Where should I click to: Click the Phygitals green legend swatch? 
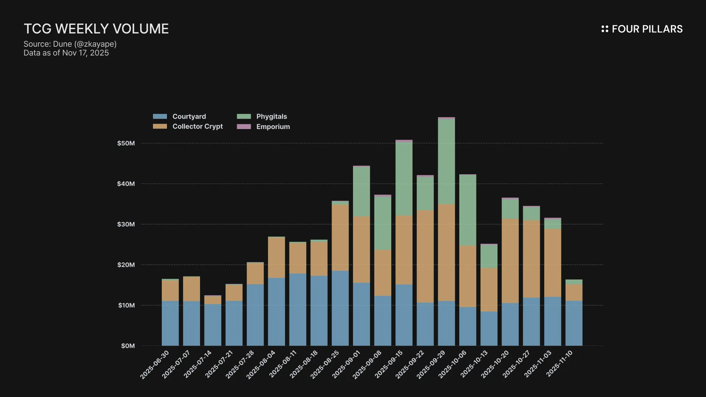[244, 117]
